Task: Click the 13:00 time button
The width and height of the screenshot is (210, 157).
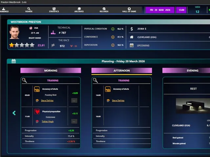Action: click(181, 10)
